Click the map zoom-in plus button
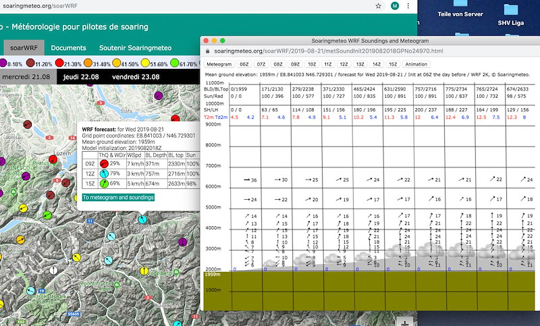Image resolution: width=540 pixels, height=326 pixels. pyautogui.click(x=404, y=322)
